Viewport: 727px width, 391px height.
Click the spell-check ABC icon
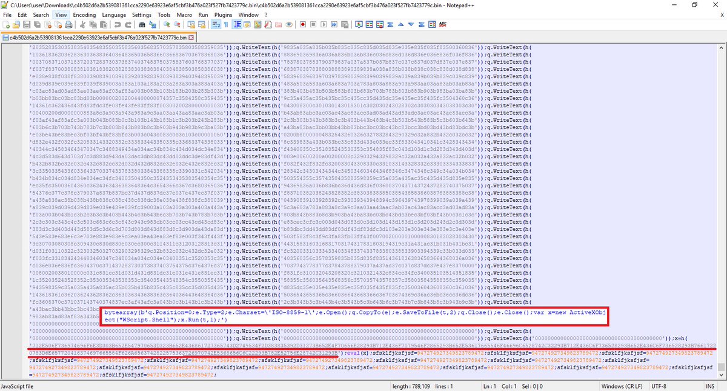click(443, 24)
